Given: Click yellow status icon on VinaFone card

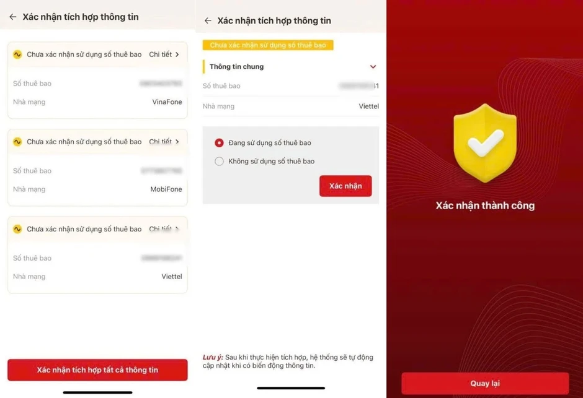Looking at the screenshot, I should [17, 54].
